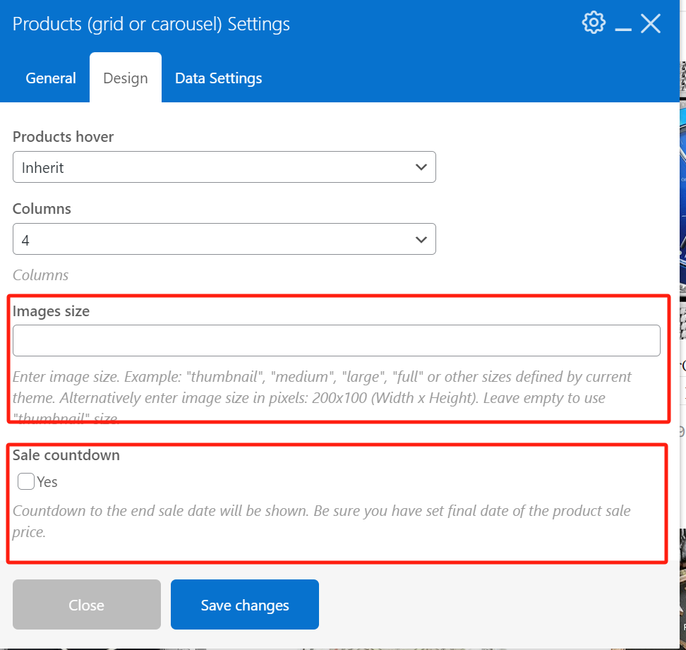Close the panel using the X icon
This screenshot has width=686, height=650.
(x=650, y=24)
